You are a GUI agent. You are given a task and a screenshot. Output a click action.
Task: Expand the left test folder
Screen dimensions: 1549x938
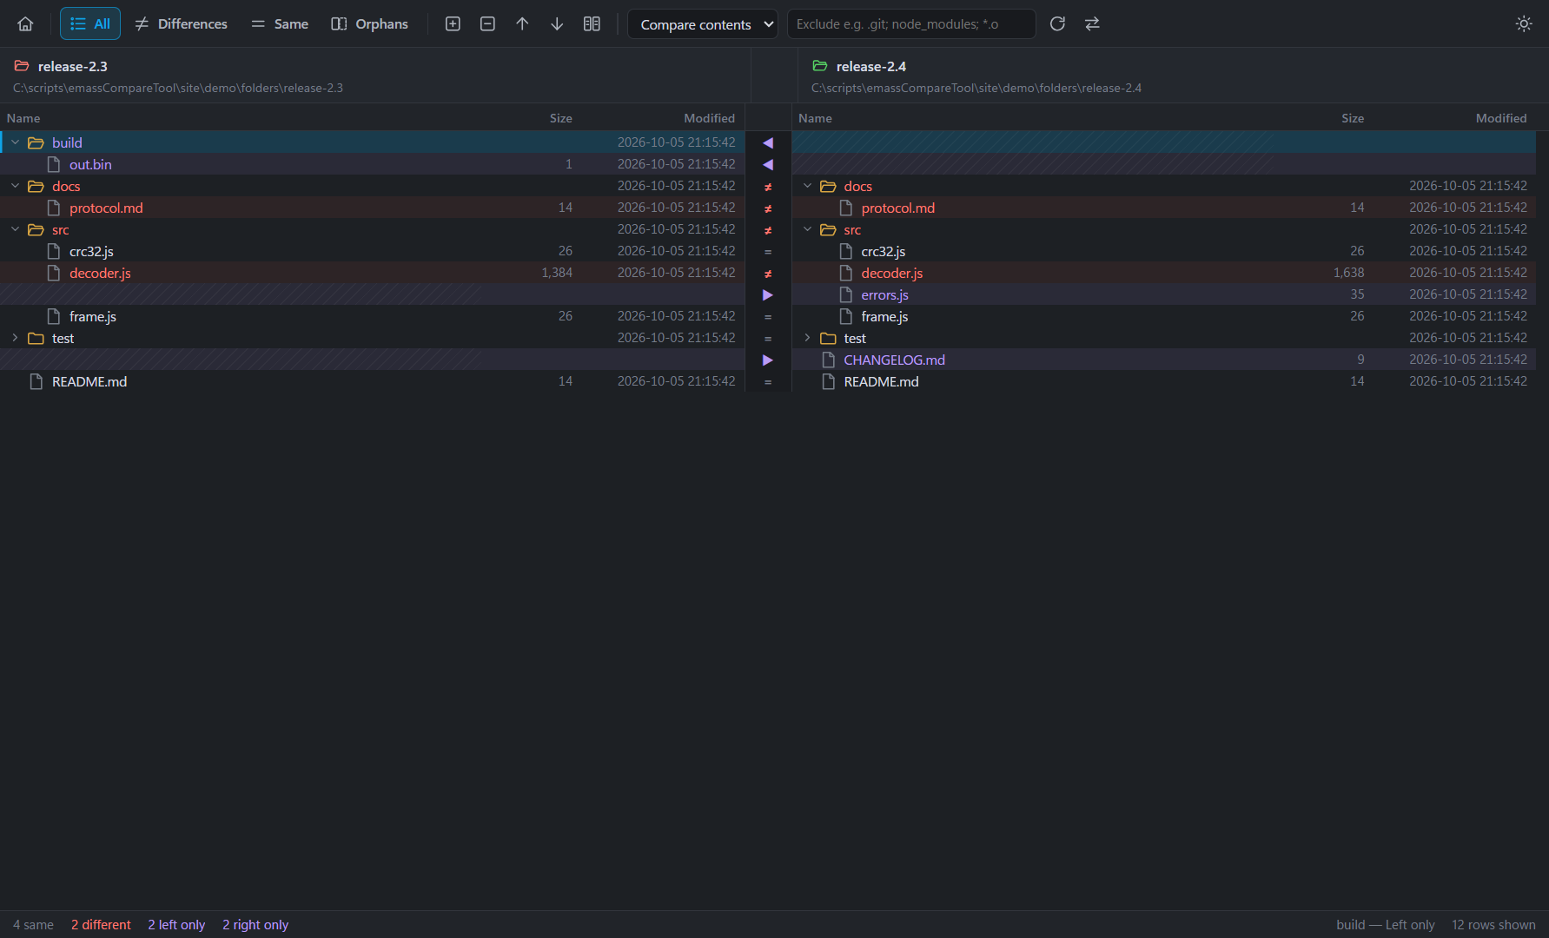tap(15, 338)
